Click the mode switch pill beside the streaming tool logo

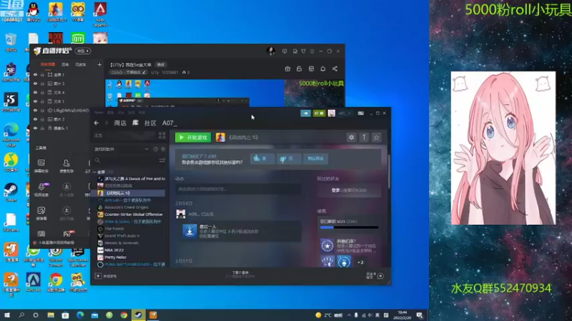pos(83,51)
